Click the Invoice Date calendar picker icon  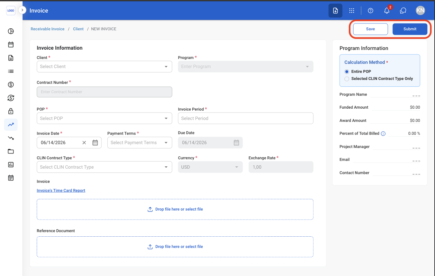tap(95, 143)
